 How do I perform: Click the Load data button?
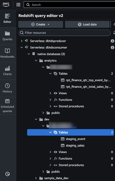click(87, 24)
